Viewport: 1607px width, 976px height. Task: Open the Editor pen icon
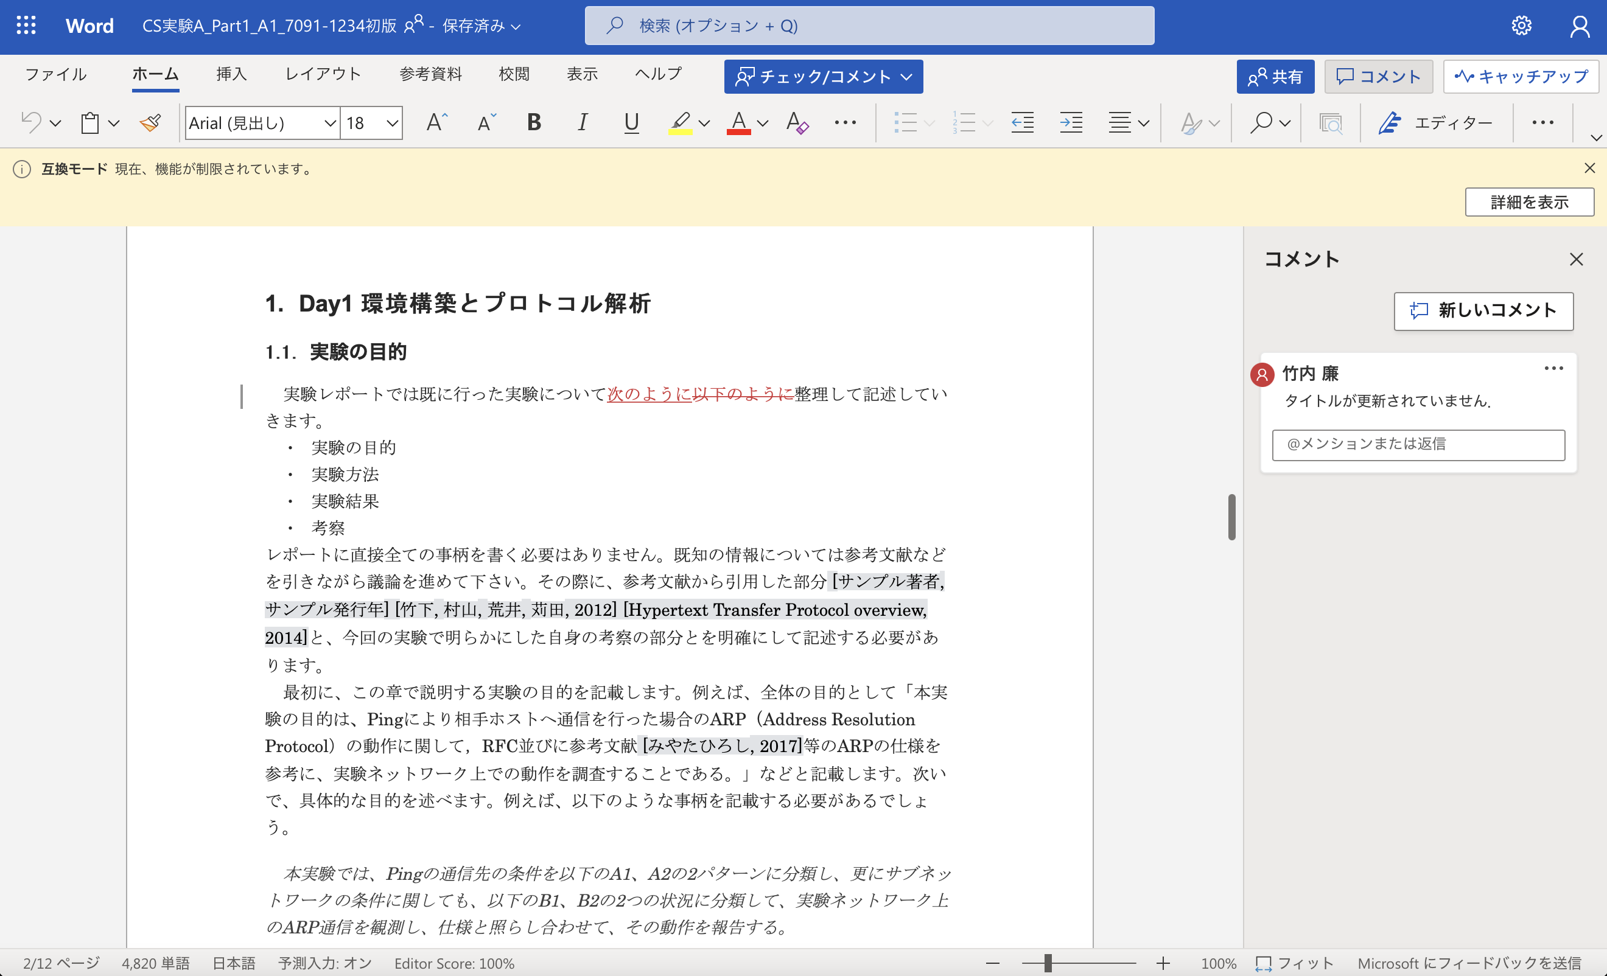coord(1389,122)
